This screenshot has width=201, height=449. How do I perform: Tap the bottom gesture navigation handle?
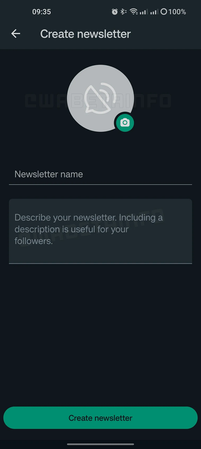[101, 444]
